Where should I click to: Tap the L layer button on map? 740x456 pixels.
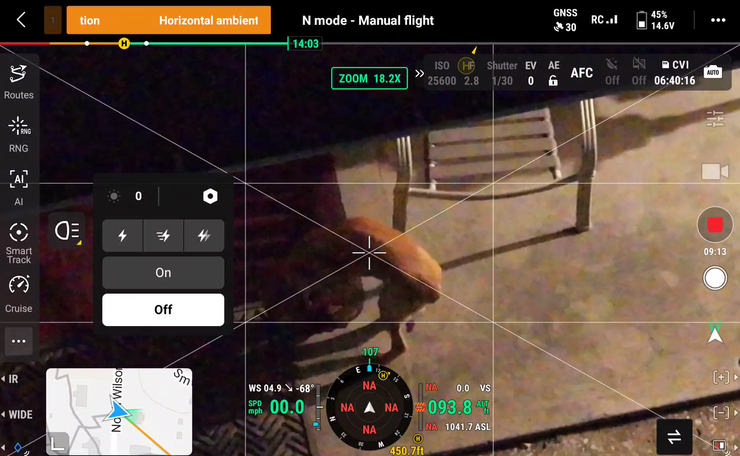click(58, 443)
